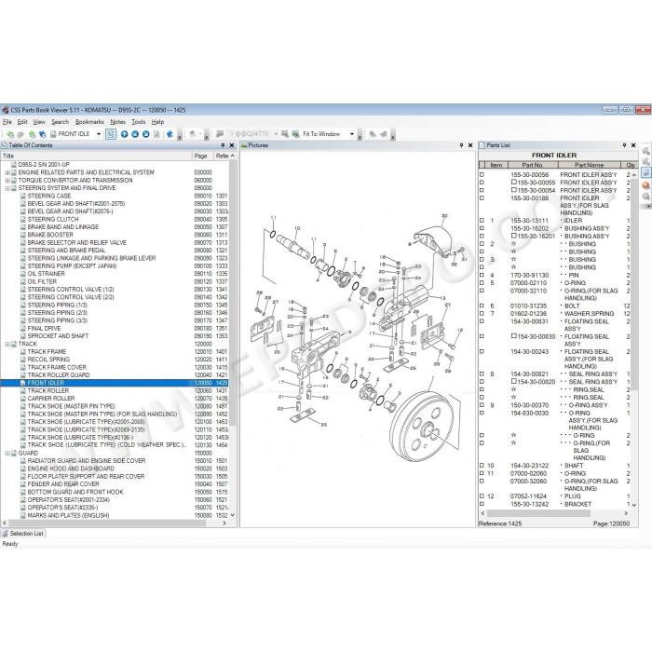The image size is (652, 652).
Task: Click the blue globe/book icon in toolbar
Action: 170,134
